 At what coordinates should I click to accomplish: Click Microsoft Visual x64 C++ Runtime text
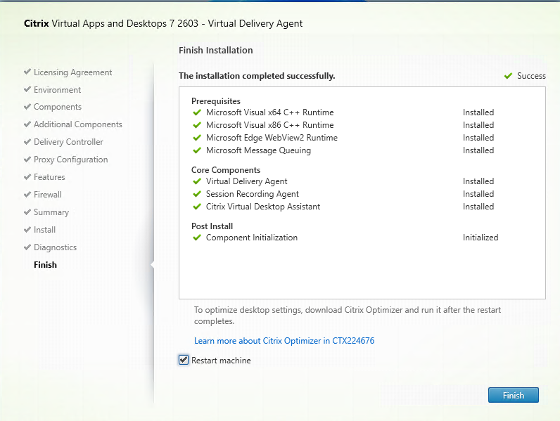point(270,112)
